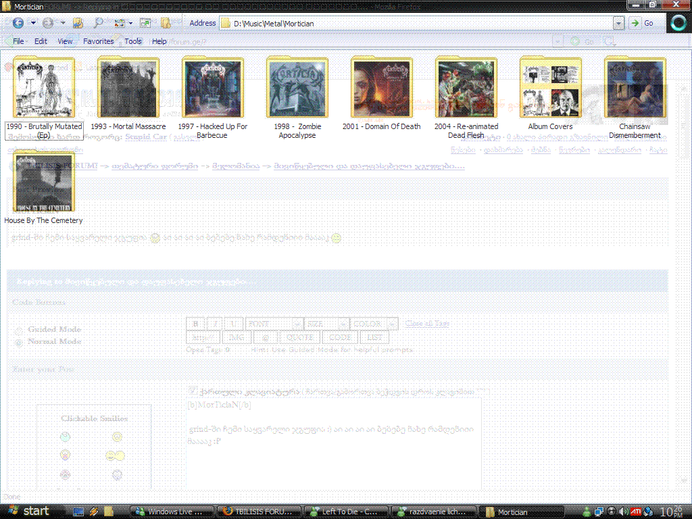The image size is (692, 519).
Task: Open FONT dropdown in Firefox post editor
Action: [274, 324]
